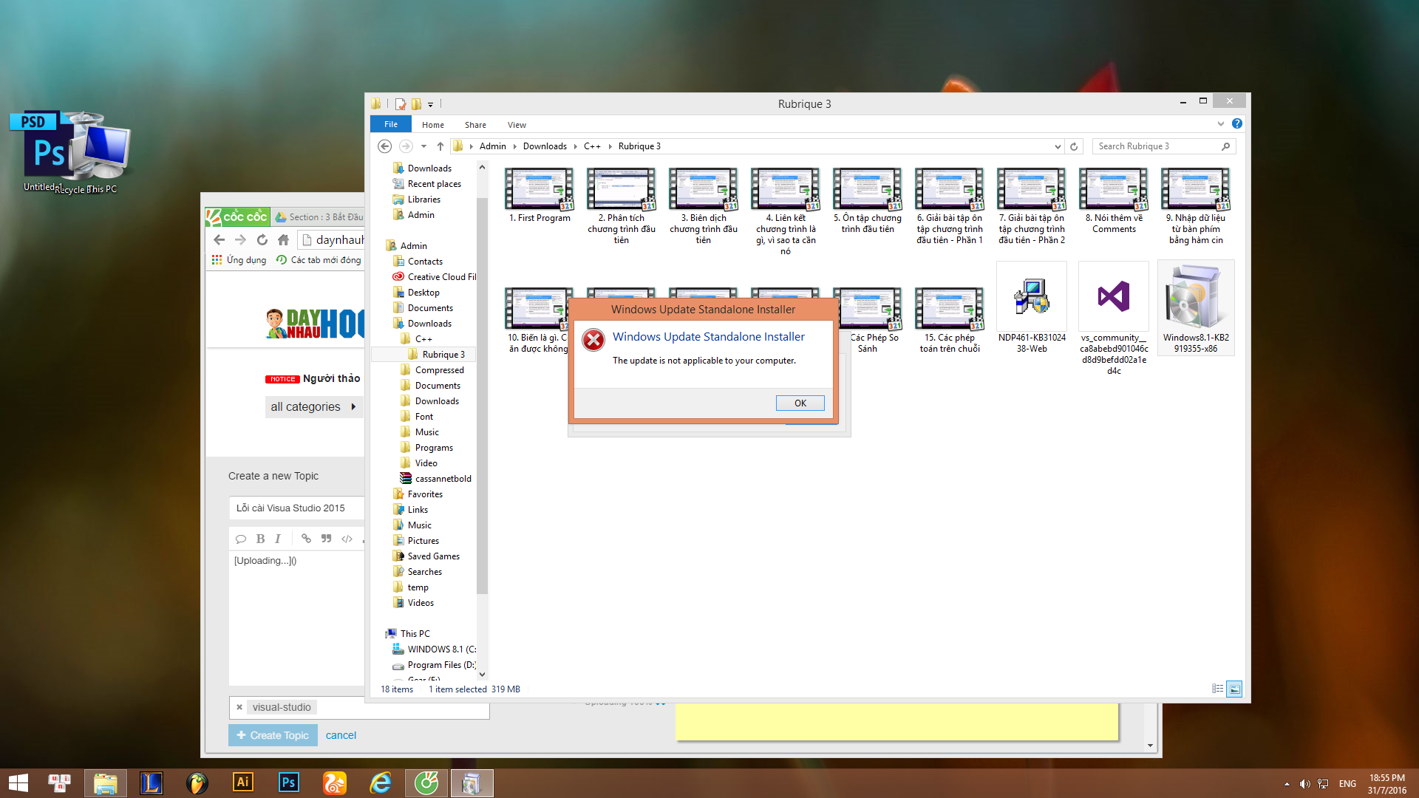The height and width of the screenshot is (798, 1419).
Task: Click OK in Windows Update dialog
Action: pyautogui.click(x=800, y=403)
